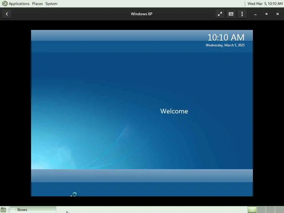Switch to first workspace in bottom panel
The width and height of the screenshot is (284, 213).
tap(252, 210)
